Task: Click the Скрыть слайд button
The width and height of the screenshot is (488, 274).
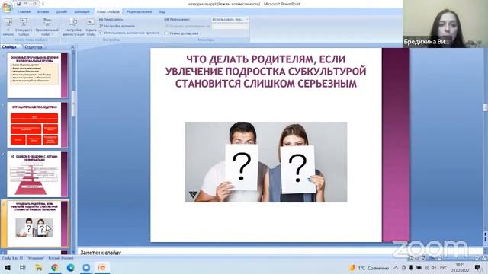Action: (91, 27)
